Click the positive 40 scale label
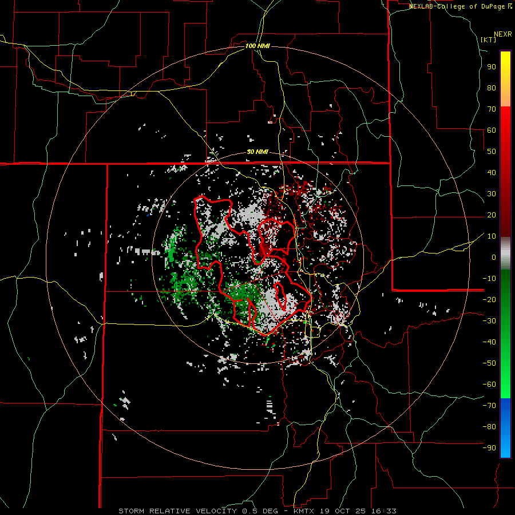This screenshot has height=515, width=515. pyautogui.click(x=492, y=172)
